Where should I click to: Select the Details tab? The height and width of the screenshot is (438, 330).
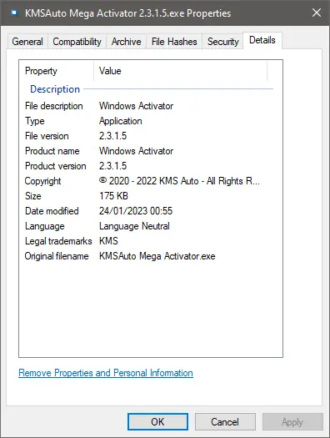(x=262, y=40)
